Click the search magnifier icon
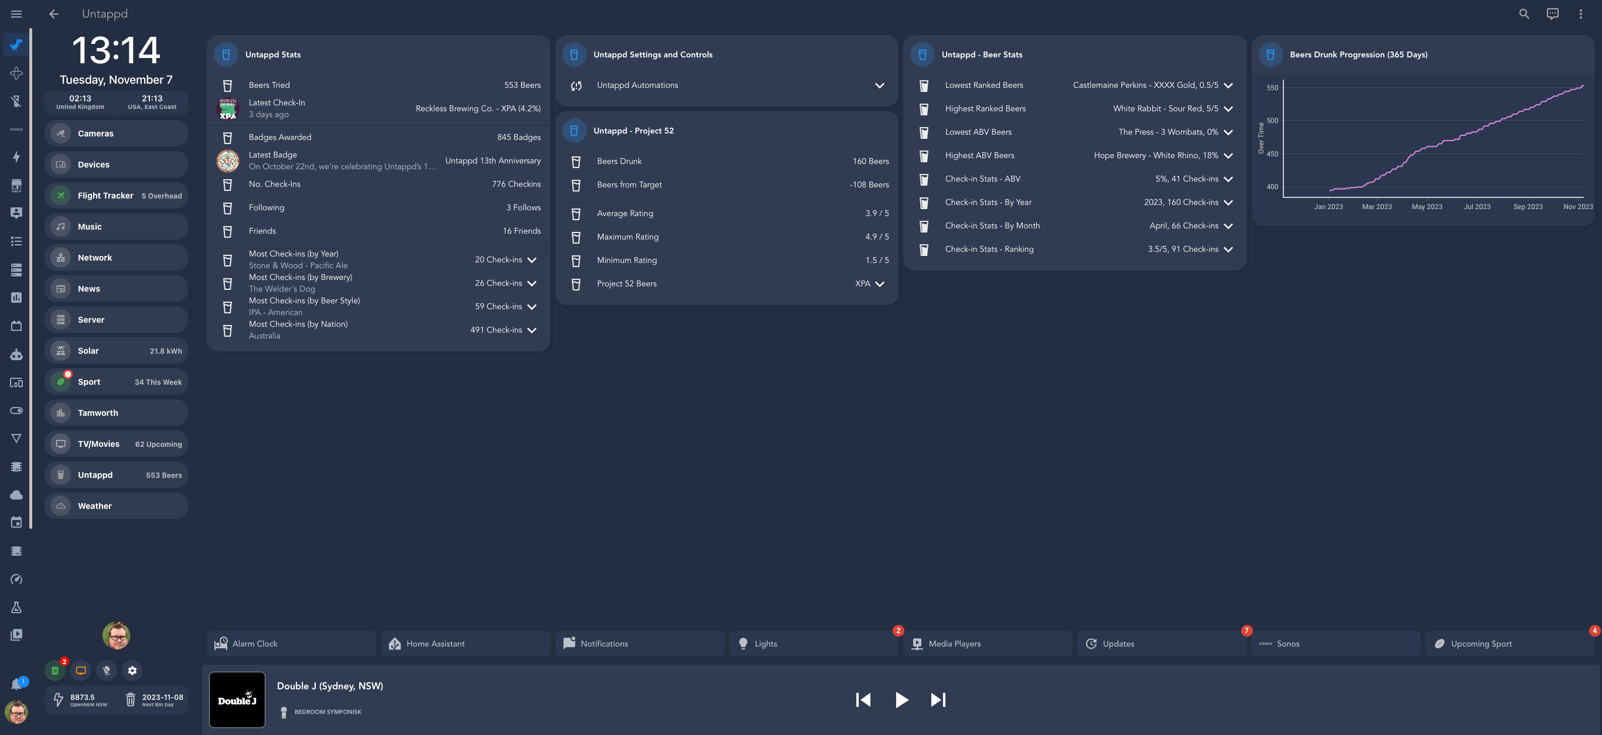The width and height of the screenshot is (1602, 735). coord(1524,13)
